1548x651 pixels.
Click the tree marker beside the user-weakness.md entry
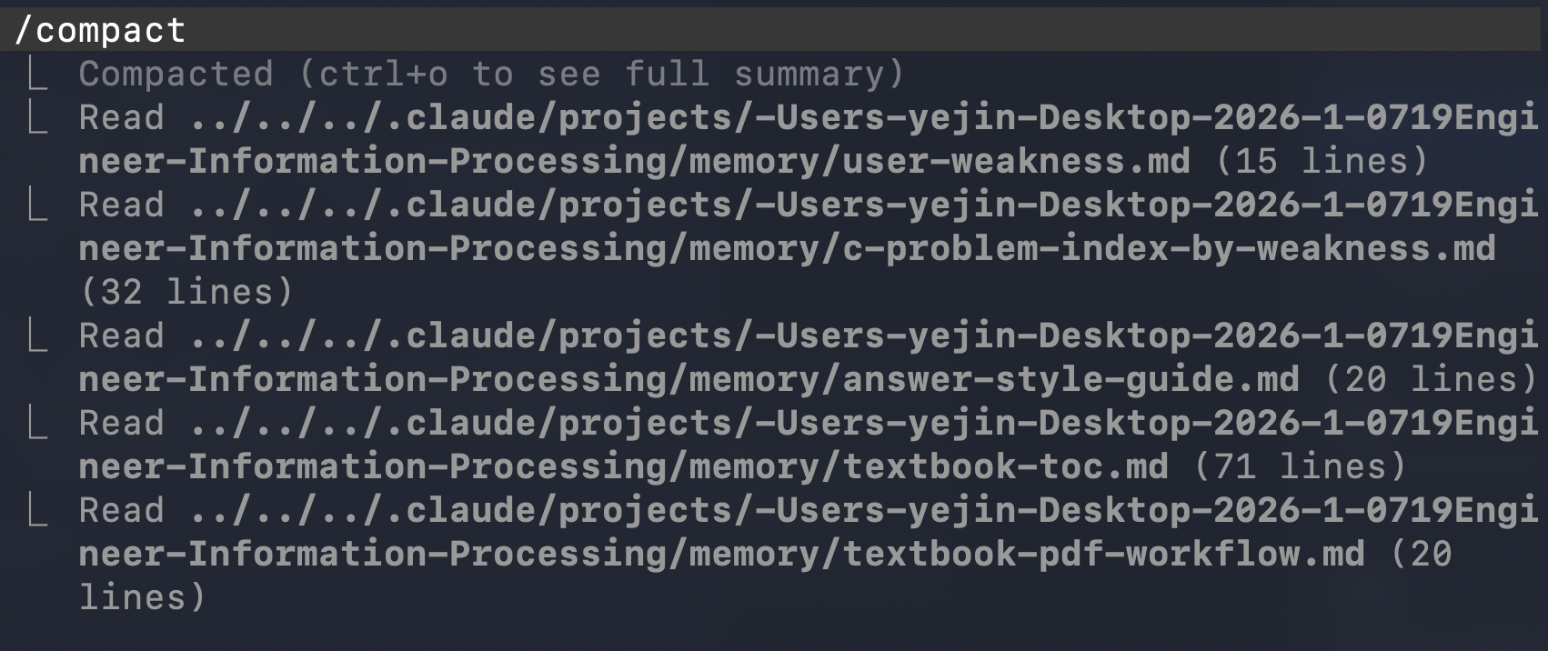point(37,117)
